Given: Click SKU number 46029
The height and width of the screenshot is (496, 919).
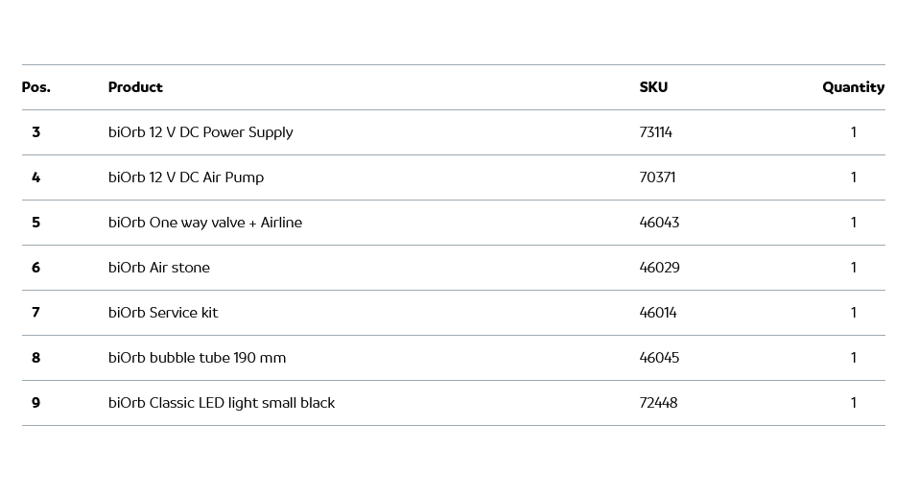Looking at the screenshot, I should [659, 268].
